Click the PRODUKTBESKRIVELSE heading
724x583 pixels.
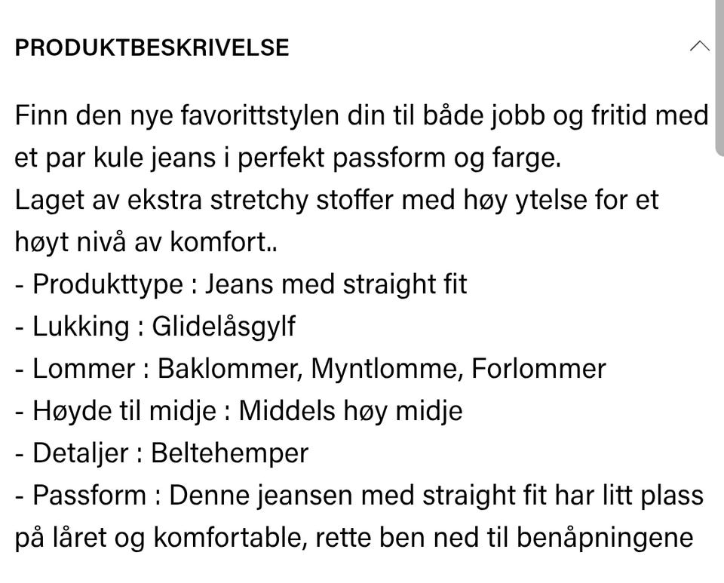pos(152,48)
